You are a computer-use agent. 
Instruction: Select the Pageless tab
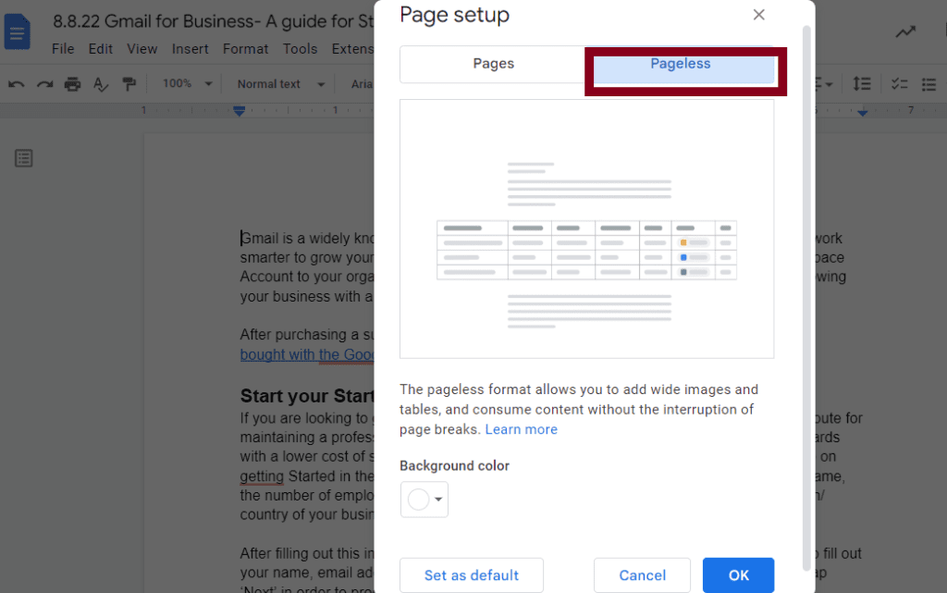680,64
